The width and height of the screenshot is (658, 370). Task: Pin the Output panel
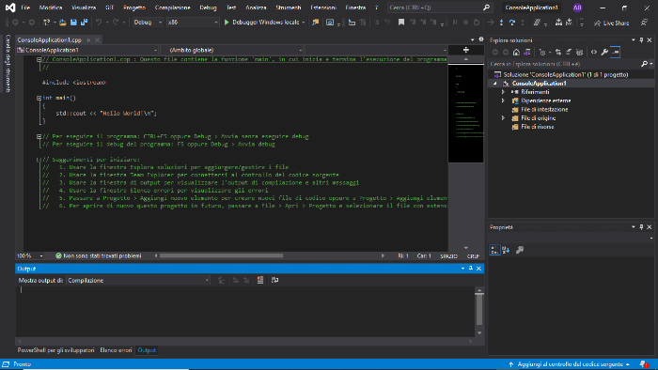coord(470,269)
